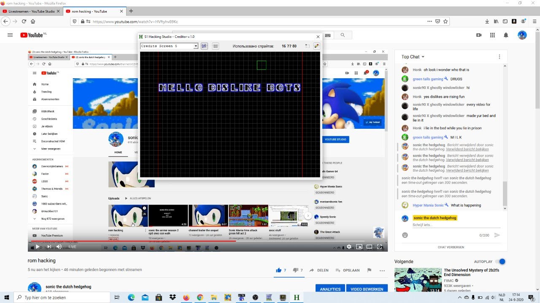The width and height of the screenshot is (540, 303).
Task: Click the Amazon extension icon
Action: pyautogui.click(x=514, y=21)
